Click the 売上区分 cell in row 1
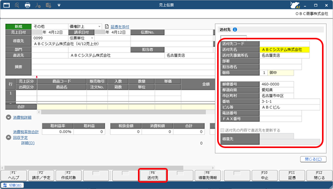The height and width of the screenshot is (189, 333). point(26,93)
